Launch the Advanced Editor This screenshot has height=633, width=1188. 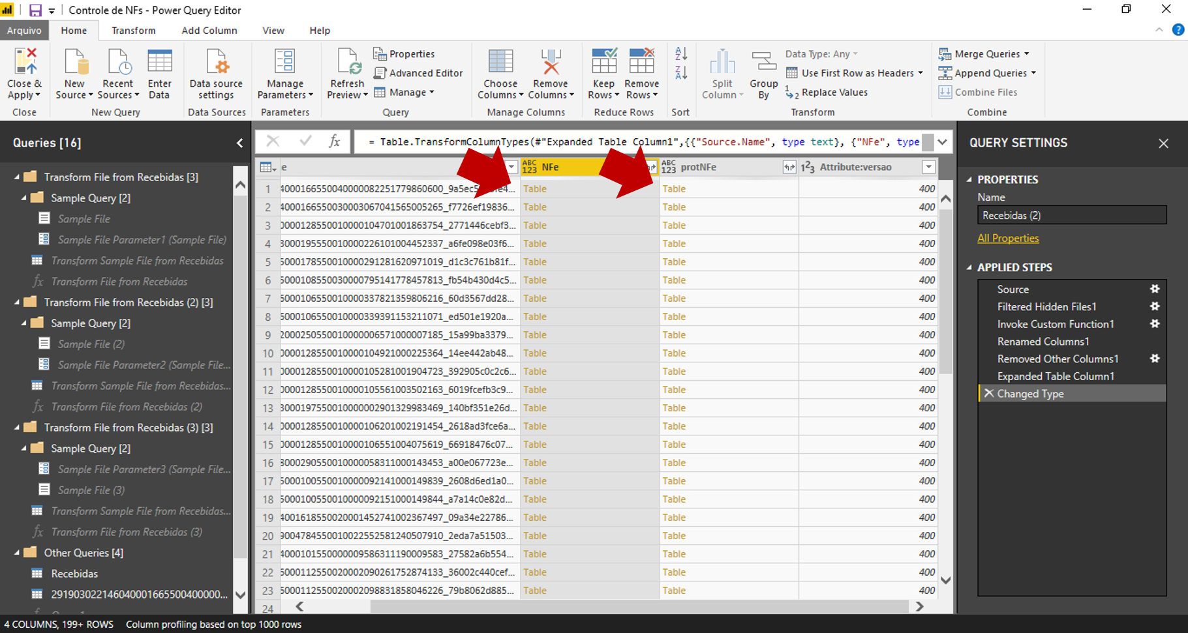click(x=418, y=73)
